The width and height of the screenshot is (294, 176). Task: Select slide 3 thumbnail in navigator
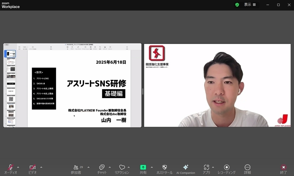point(11,69)
